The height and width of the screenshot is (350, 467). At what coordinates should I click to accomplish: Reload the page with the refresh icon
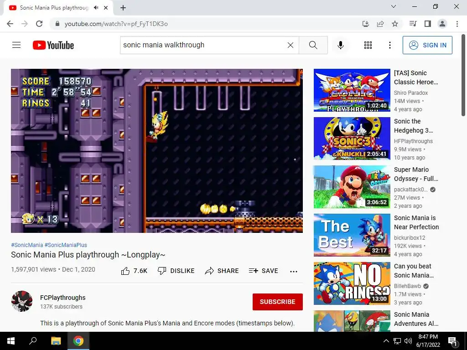click(x=39, y=24)
